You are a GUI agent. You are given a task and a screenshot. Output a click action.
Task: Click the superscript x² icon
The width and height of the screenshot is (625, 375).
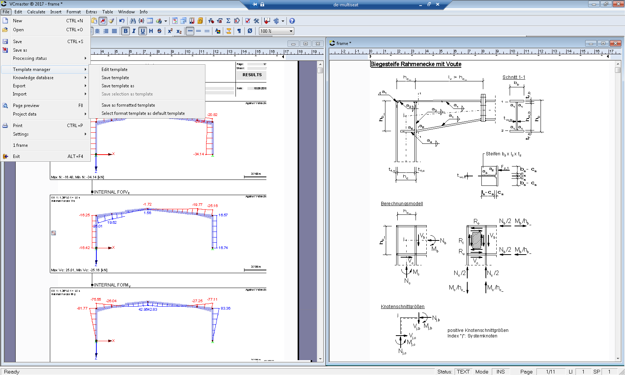(170, 31)
